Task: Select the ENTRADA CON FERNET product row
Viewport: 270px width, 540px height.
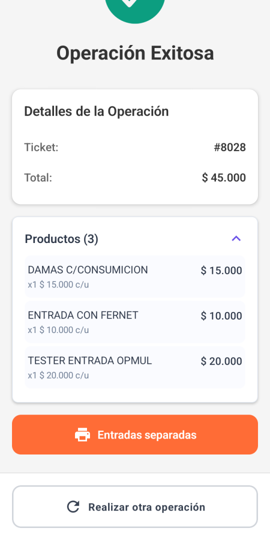Action: pos(135,322)
